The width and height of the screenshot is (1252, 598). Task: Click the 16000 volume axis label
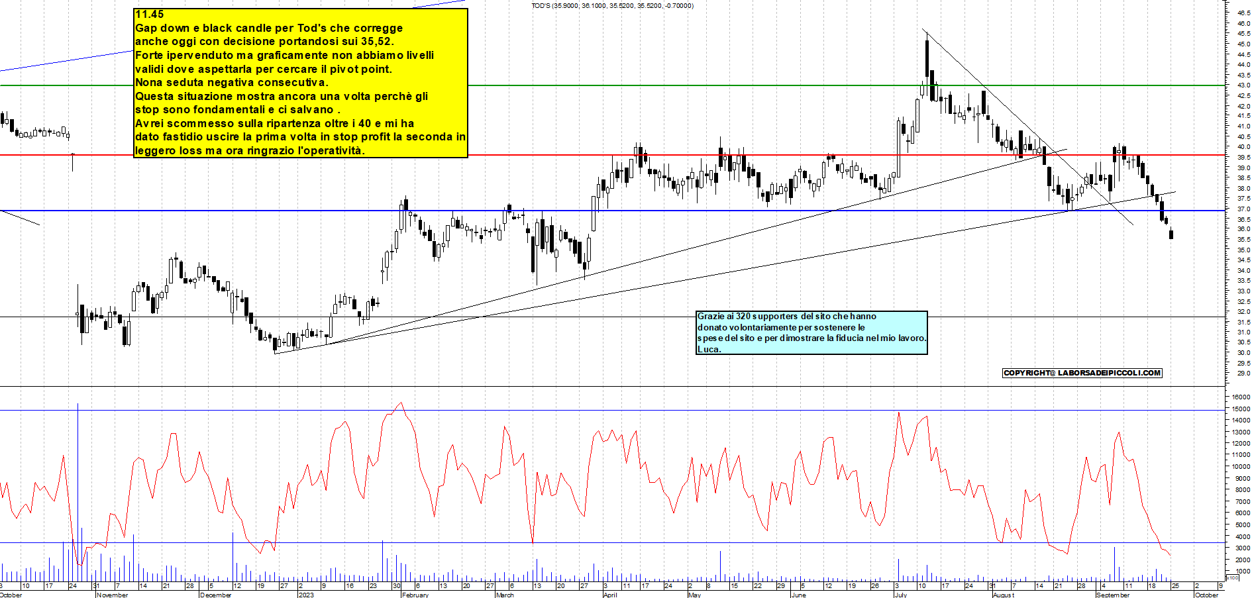pyautogui.click(x=1241, y=397)
